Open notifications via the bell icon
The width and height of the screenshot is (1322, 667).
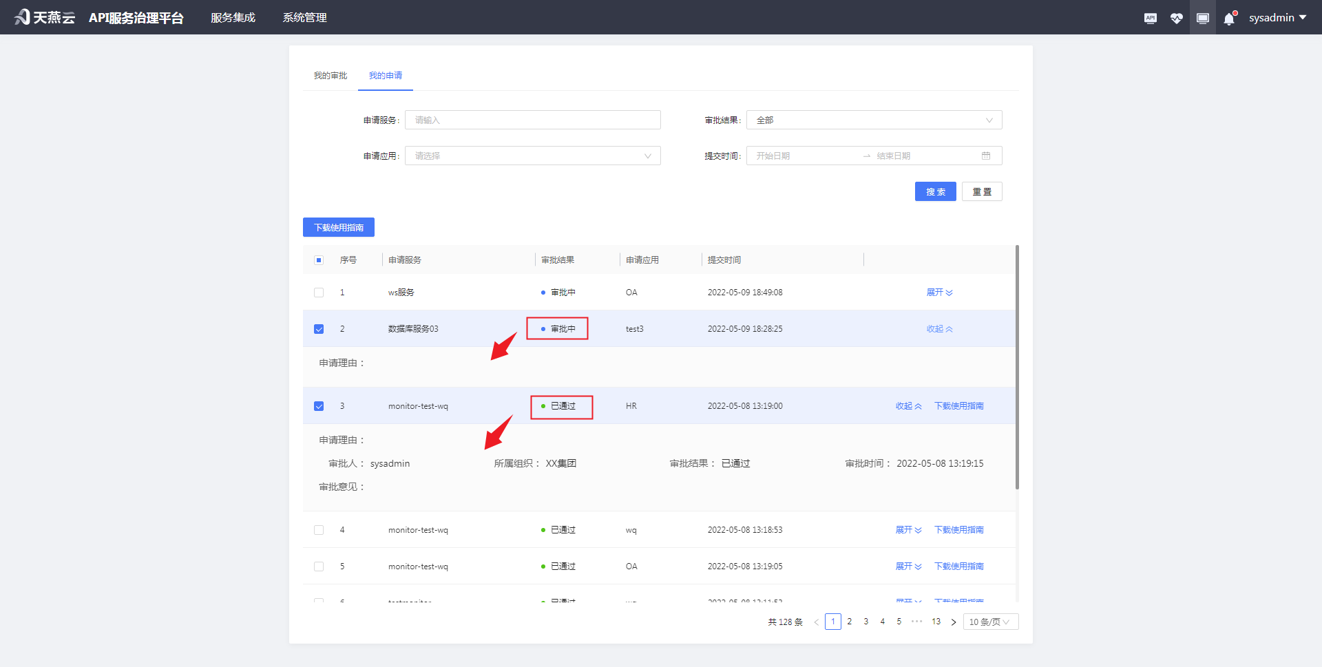point(1229,17)
